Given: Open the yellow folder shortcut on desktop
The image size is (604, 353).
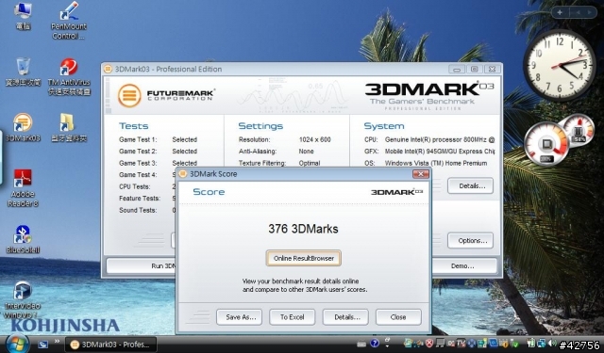Looking at the screenshot, I should 69,128.
